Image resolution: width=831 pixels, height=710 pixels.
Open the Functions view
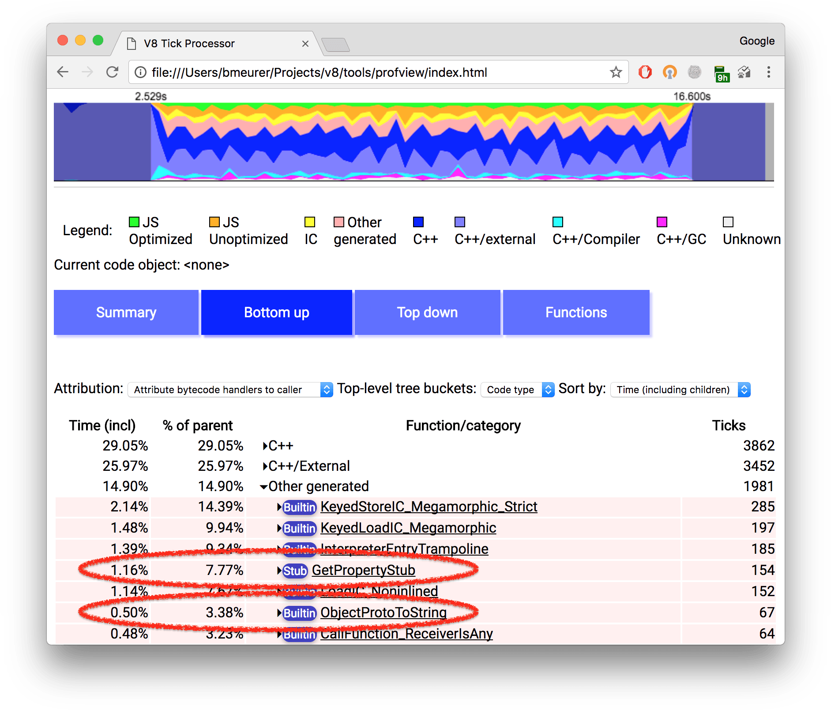coord(576,312)
